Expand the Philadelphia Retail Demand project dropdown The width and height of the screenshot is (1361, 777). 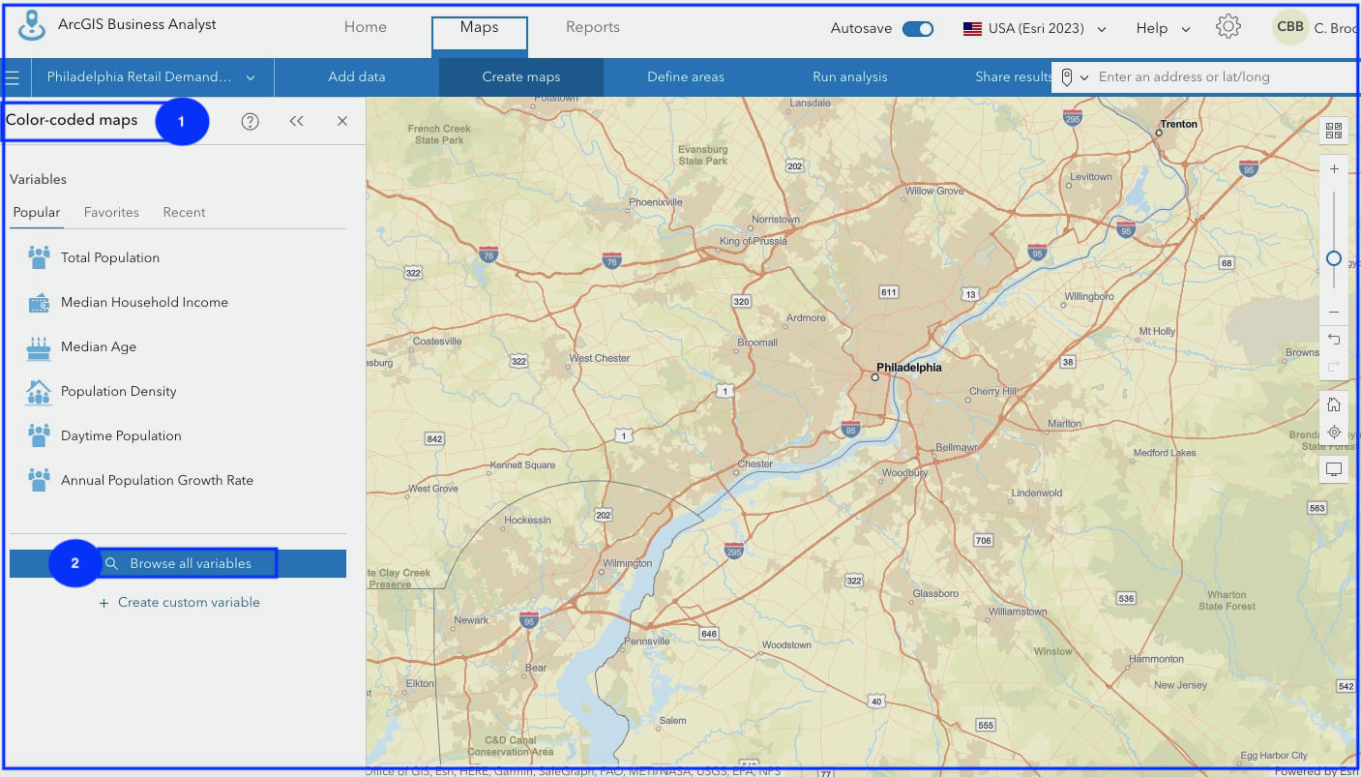[x=250, y=76]
